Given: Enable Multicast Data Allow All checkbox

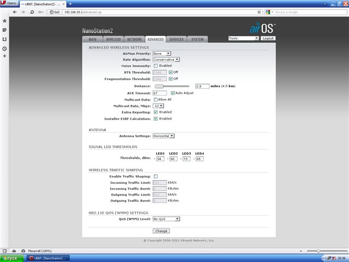Looking at the screenshot, I should (155, 99).
